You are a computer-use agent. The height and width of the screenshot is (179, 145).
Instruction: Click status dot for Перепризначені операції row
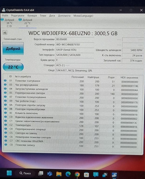(x=6, y=129)
